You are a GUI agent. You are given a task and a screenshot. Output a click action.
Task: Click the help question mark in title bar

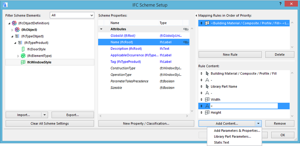(x=280, y=4)
